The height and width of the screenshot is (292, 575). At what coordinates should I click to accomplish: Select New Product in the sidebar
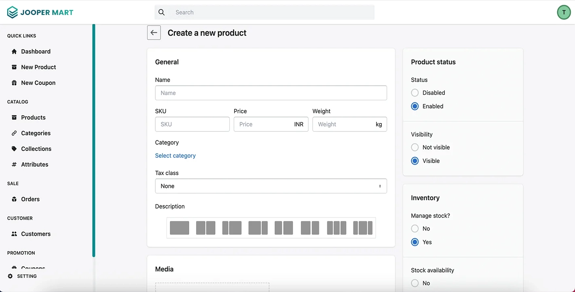[38, 67]
